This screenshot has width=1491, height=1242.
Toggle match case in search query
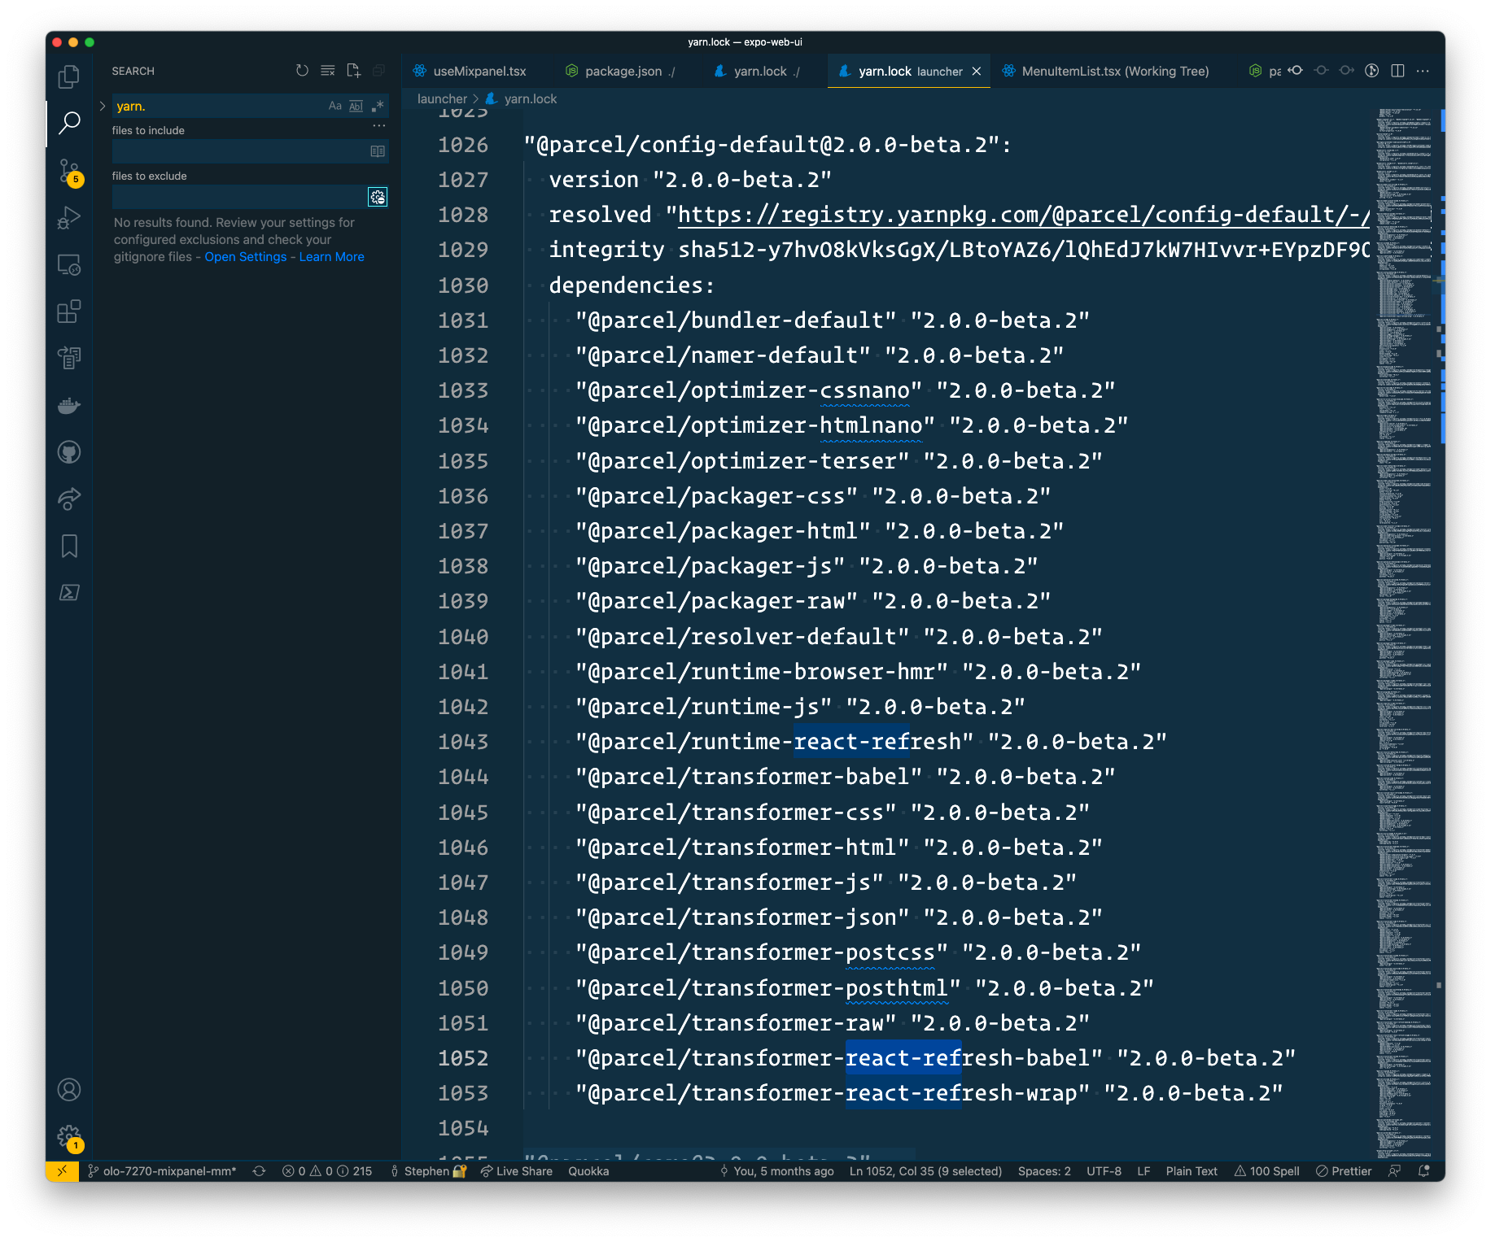pos(334,106)
